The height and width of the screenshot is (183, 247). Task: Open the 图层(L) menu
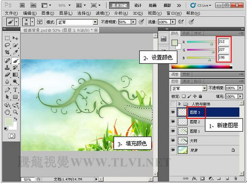pyautogui.click(x=66, y=13)
